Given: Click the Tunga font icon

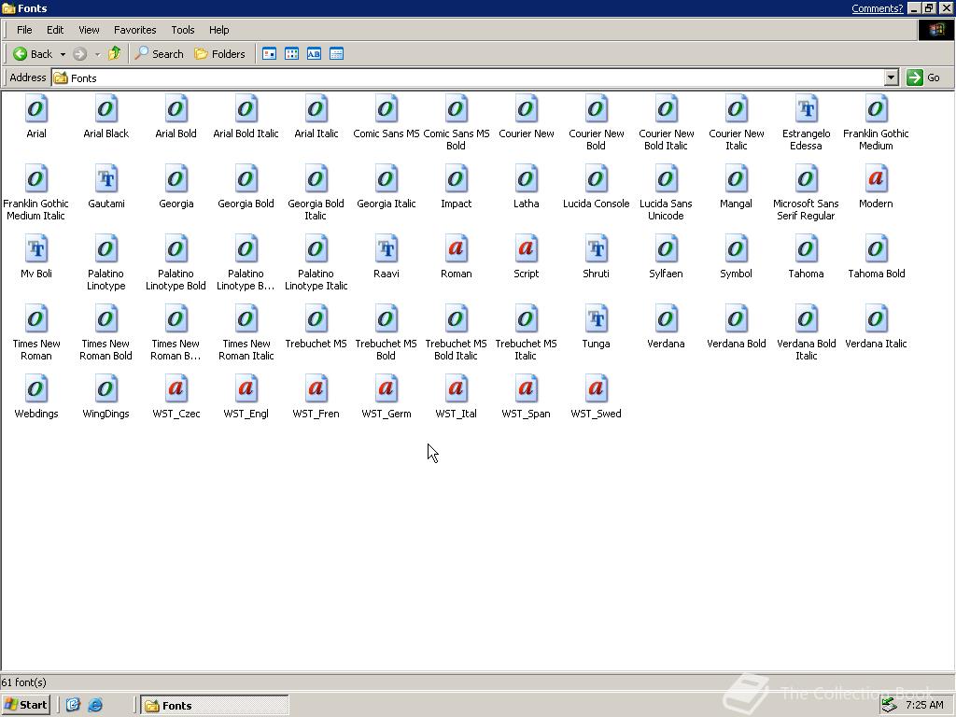Looking at the screenshot, I should pyautogui.click(x=597, y=320).
